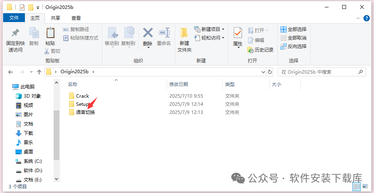Click Origin2025b in the address bar
The width and height of the screenshot is (374, 193).
pos(75,72)
